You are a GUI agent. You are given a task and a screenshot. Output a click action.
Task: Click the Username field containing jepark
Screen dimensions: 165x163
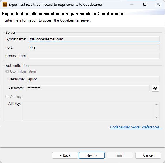coord(93,79)
